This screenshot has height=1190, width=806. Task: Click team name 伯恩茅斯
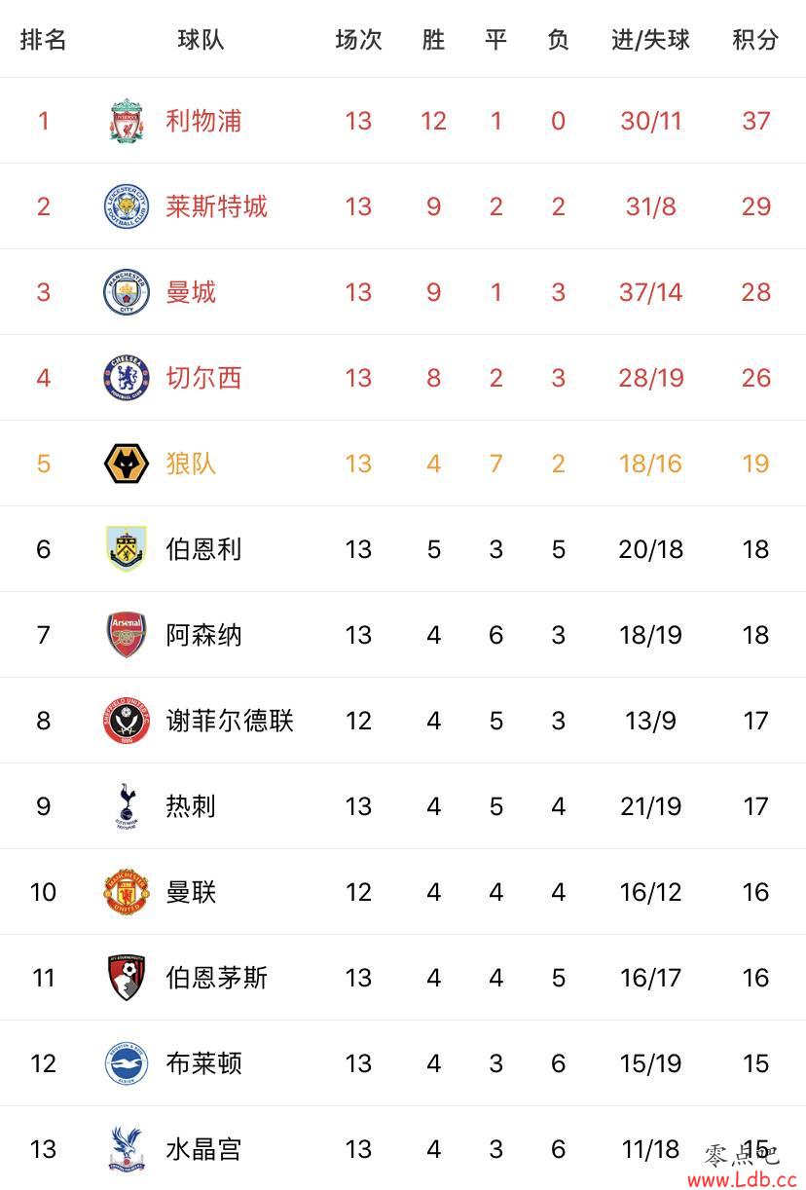tap(216, 978)
